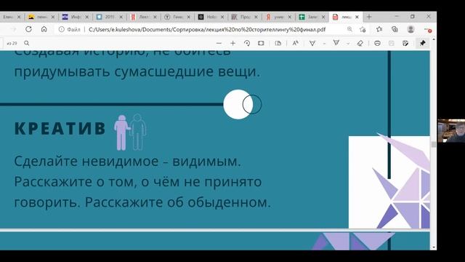
Task: Select the PDF Draw pen tool
Action: pos(312,44)
